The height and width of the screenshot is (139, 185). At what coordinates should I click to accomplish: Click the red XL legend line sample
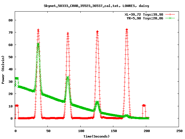[170, 14]
